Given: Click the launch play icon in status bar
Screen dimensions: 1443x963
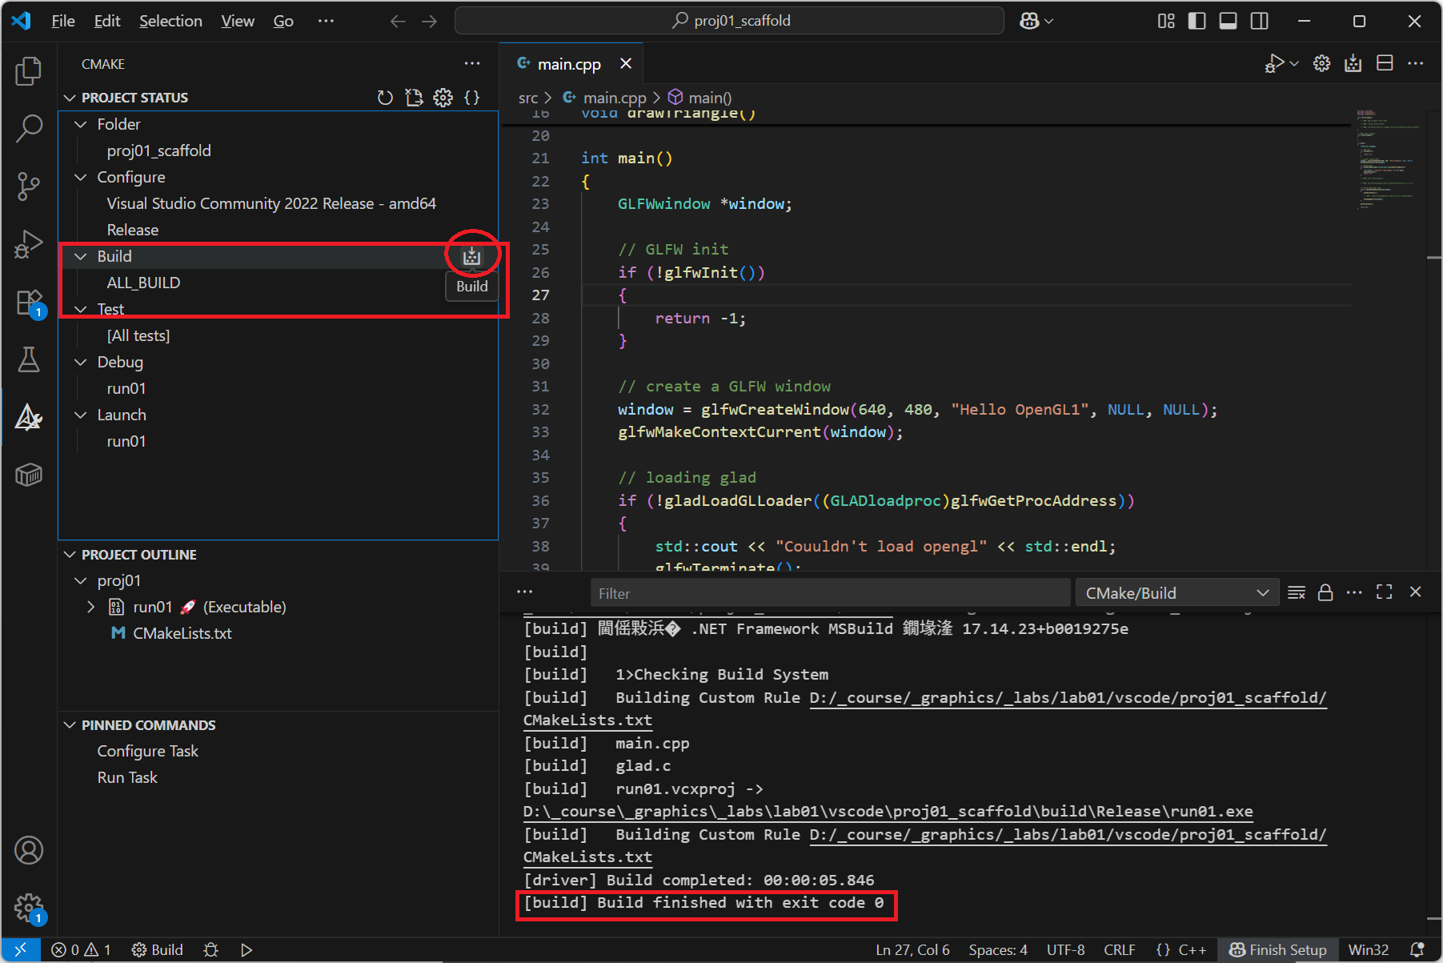Looking at the screenshot, I should (x=247, y=949).
